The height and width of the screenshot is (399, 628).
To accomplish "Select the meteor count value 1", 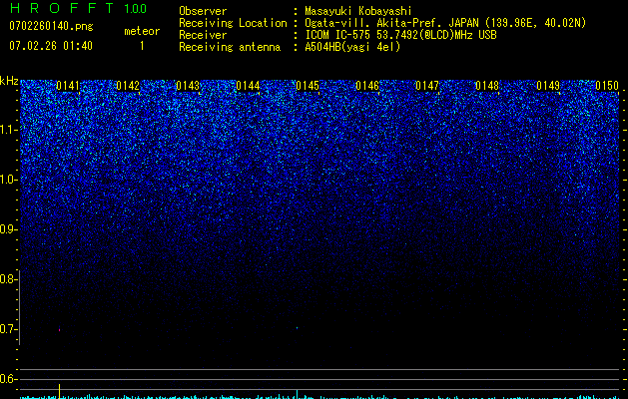I will (142, 46).
